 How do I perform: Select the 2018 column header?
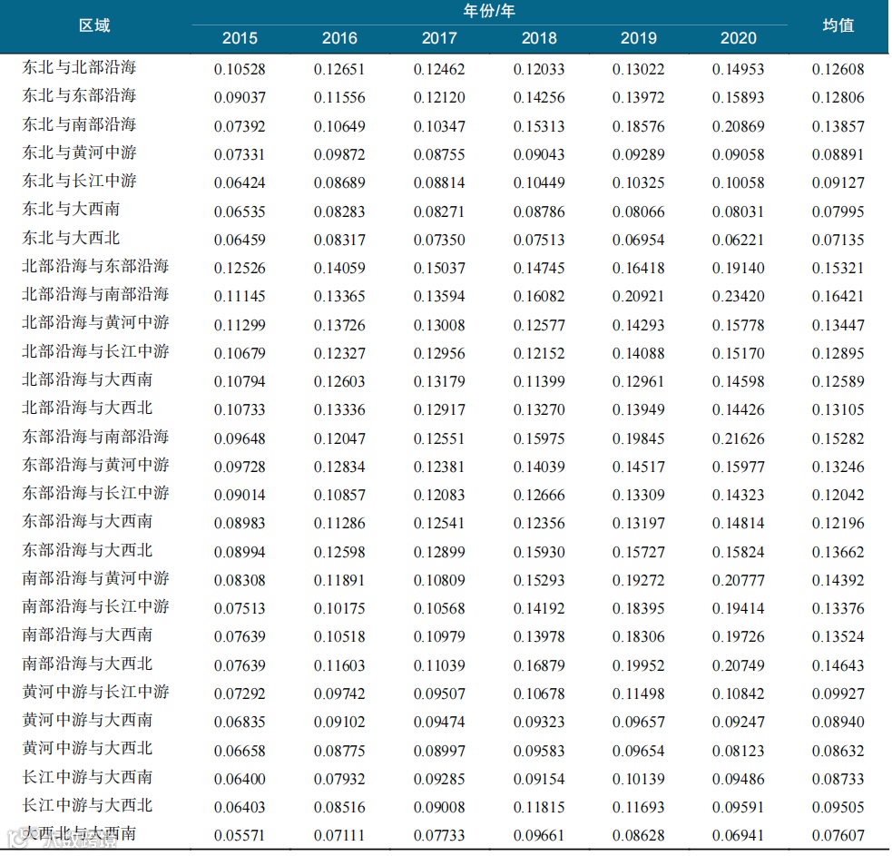539,38
